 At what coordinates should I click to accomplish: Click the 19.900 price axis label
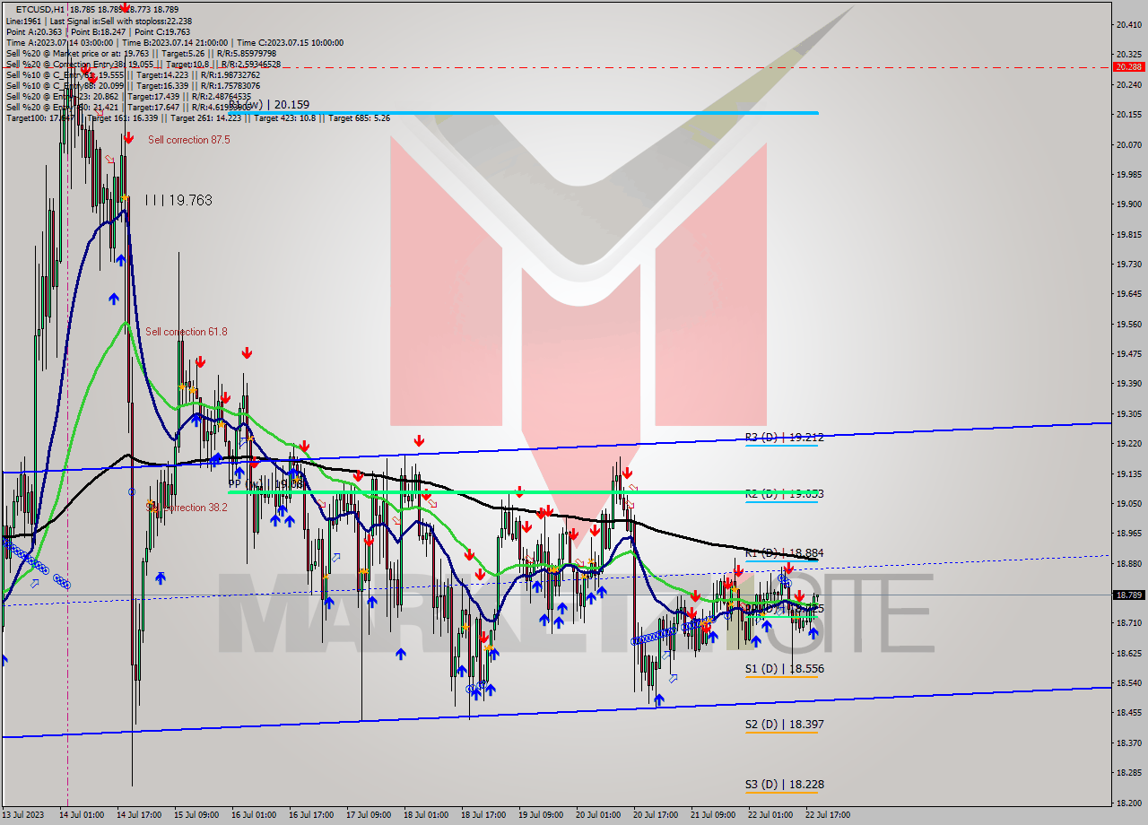[1128, 204]
